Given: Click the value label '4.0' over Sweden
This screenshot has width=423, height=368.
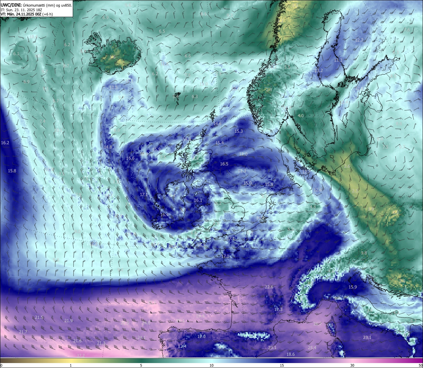Looking at the screenshot, I should tap(301, 116).
